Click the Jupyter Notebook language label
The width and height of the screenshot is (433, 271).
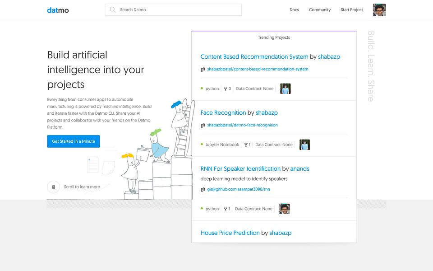point(222,145)
